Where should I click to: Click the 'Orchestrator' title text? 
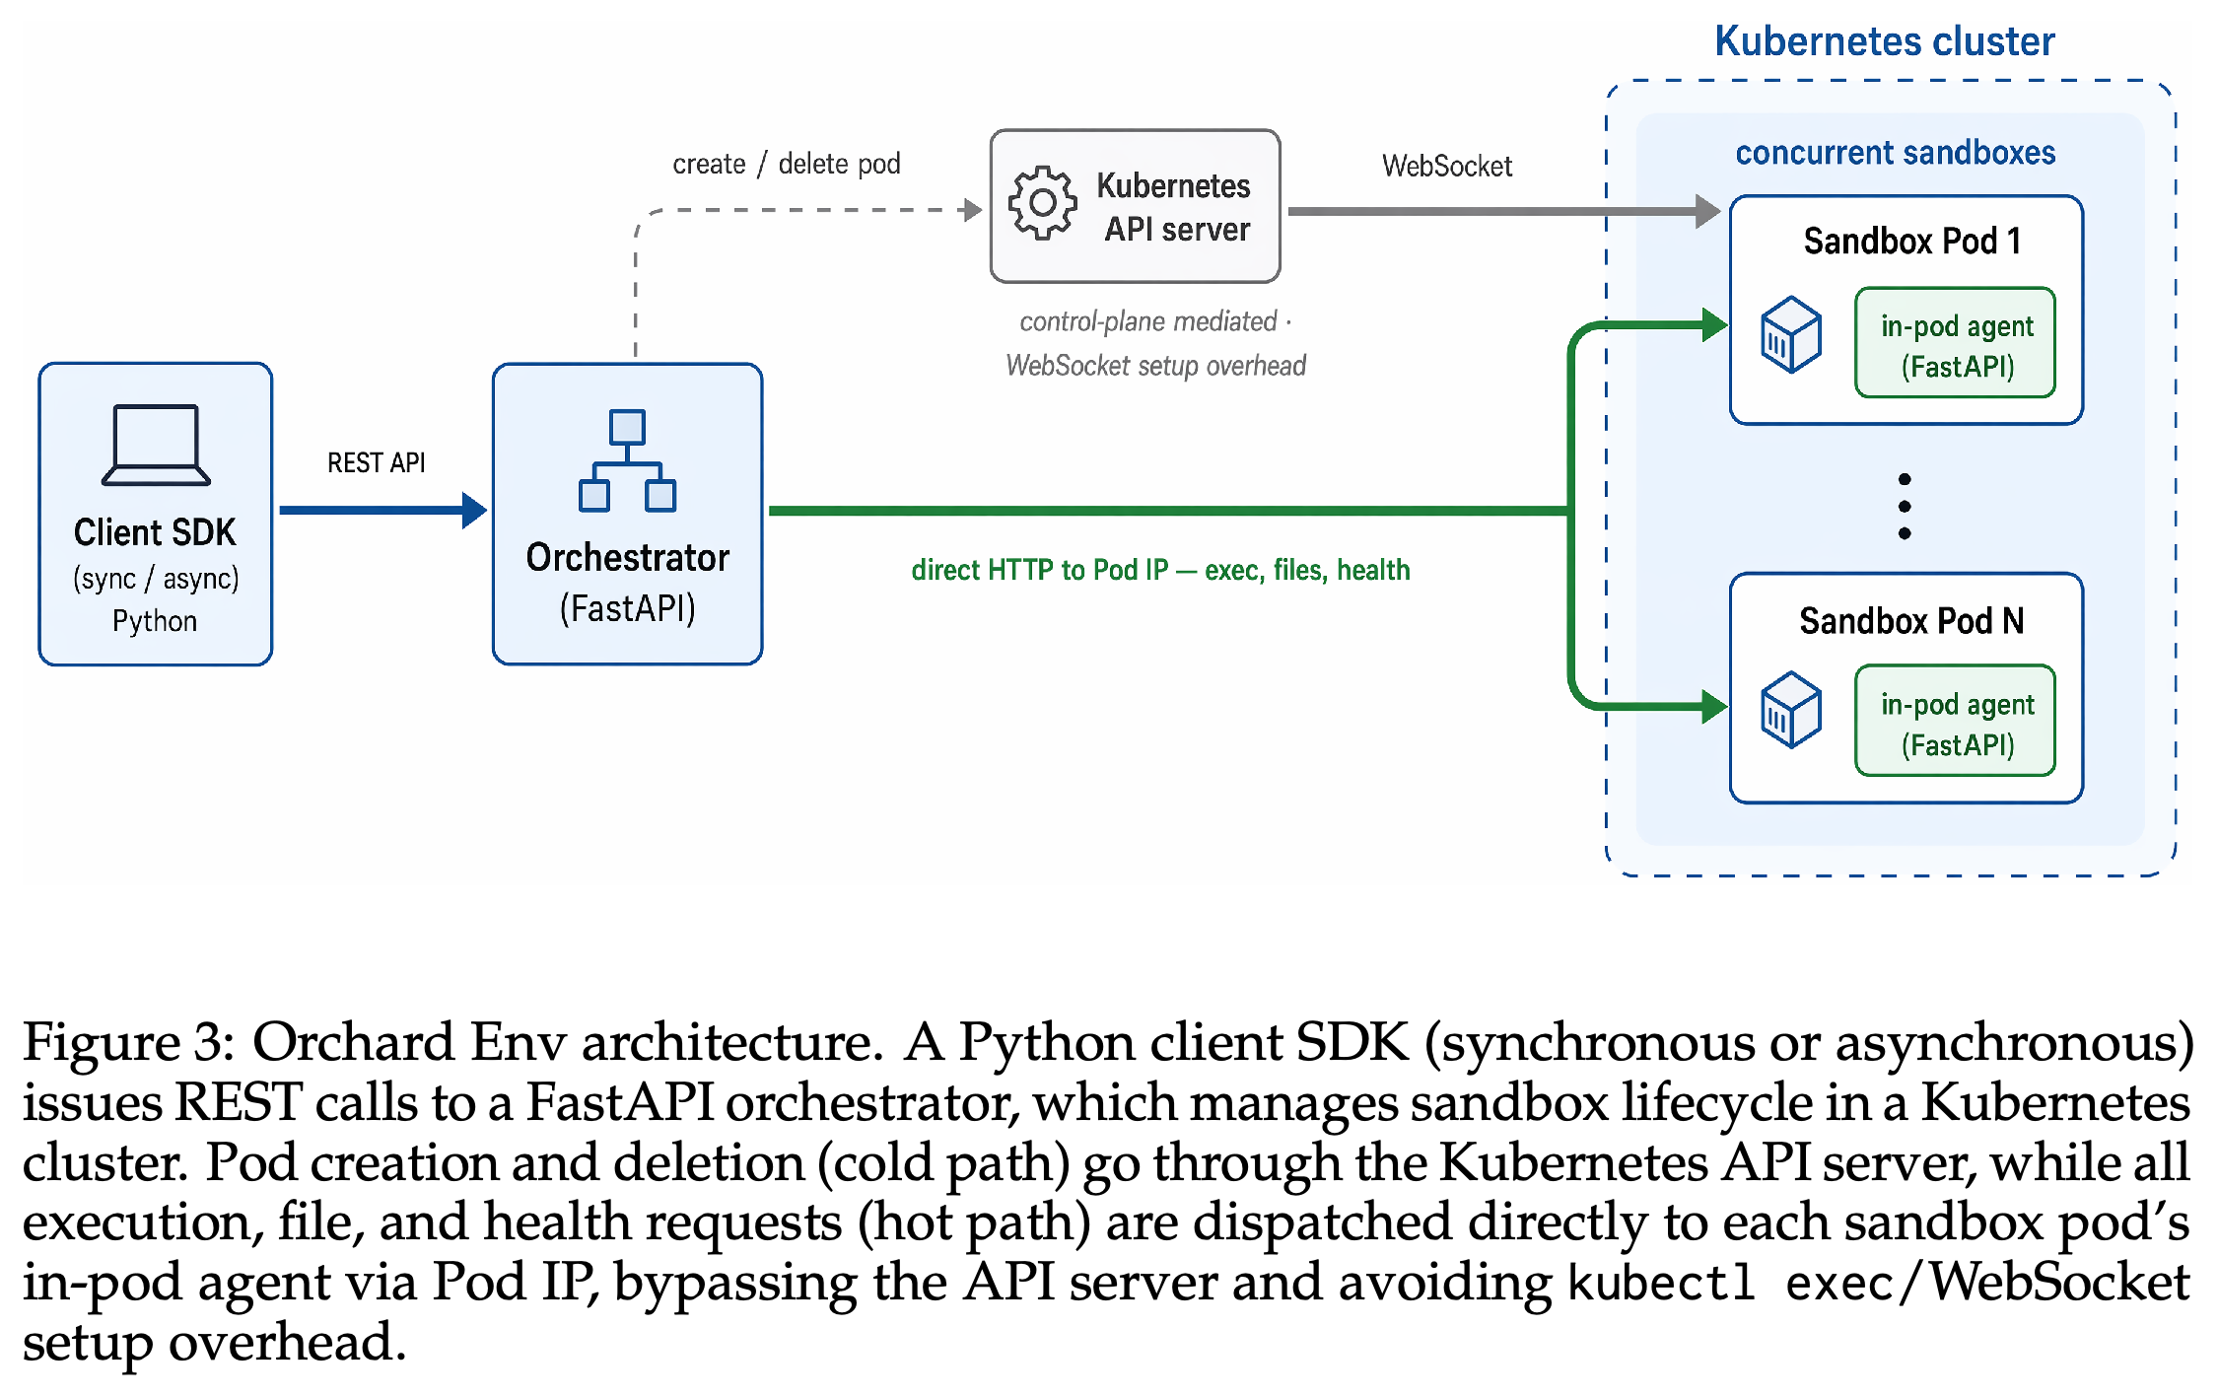pyautogui.click(x=627, y=558)
